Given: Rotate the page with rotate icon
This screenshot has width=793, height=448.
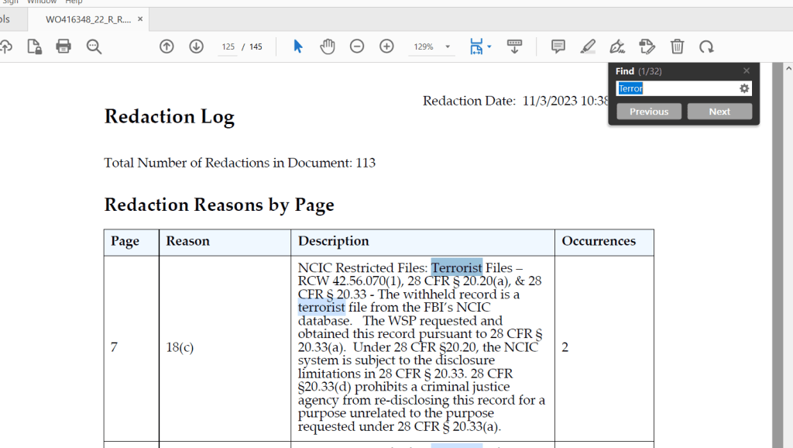Looking at the screenshot, I should tap(706, 47).
